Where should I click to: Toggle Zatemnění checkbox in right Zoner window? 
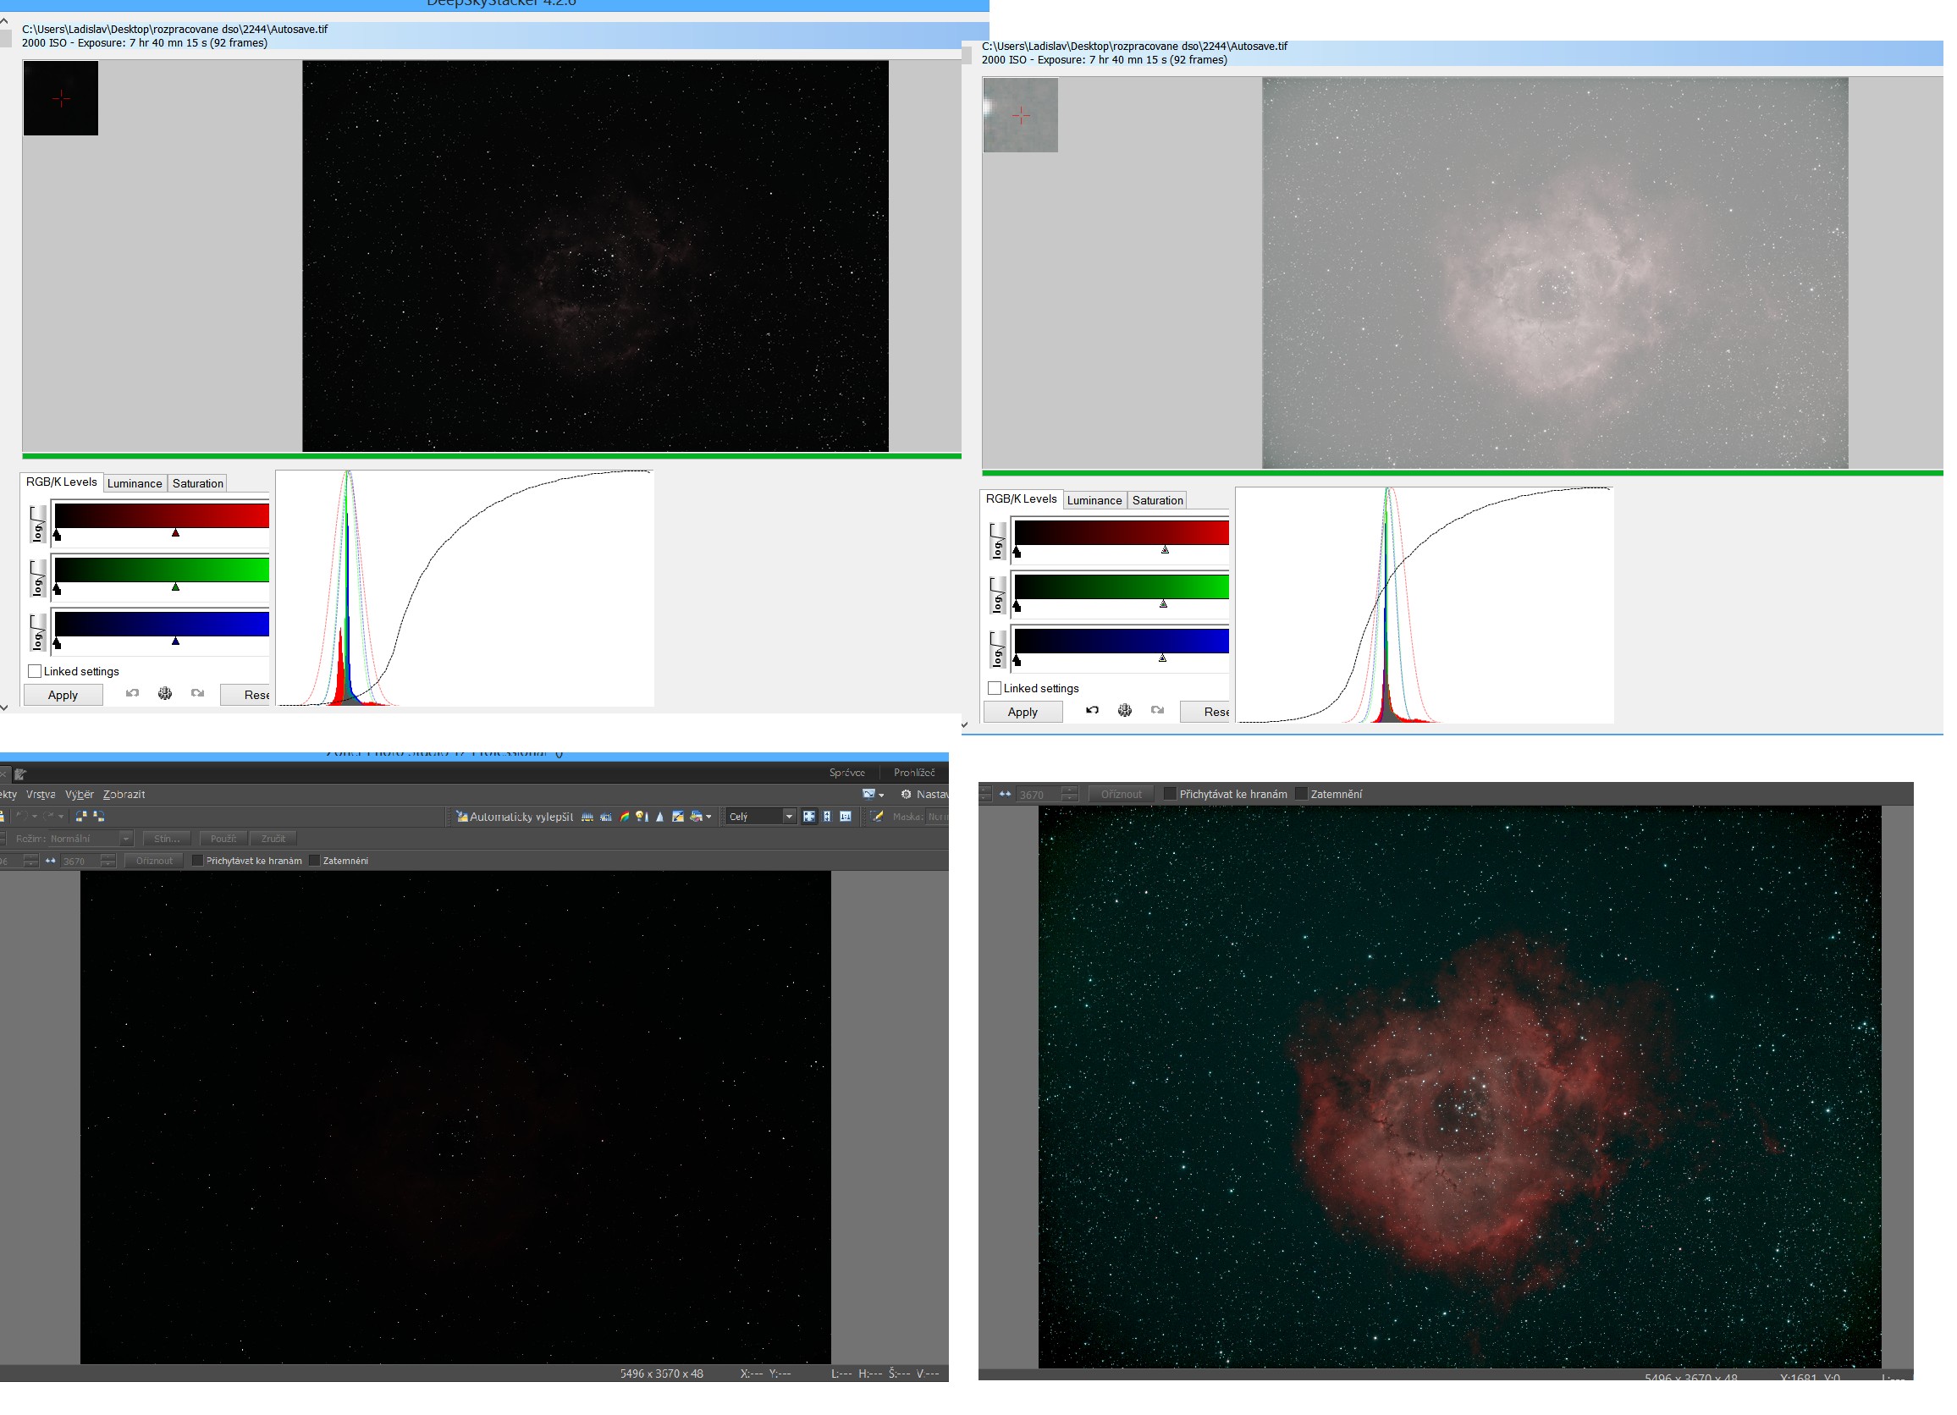tap(1301, 794)
